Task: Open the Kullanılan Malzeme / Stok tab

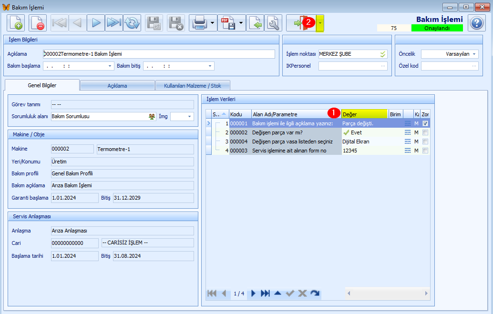Action: 193,86
